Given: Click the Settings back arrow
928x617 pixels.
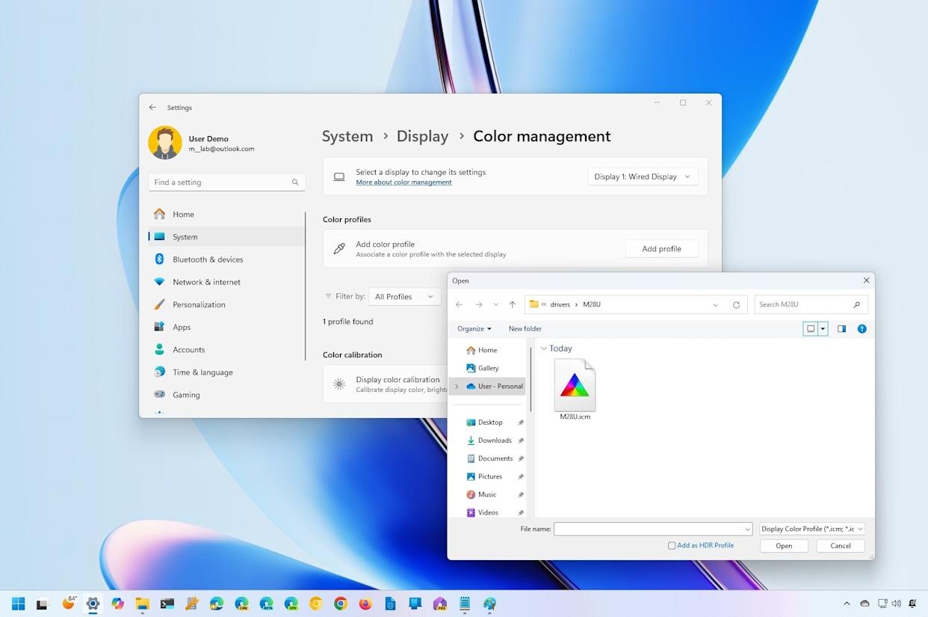Looking at the screenshot, I should (152, 108).
